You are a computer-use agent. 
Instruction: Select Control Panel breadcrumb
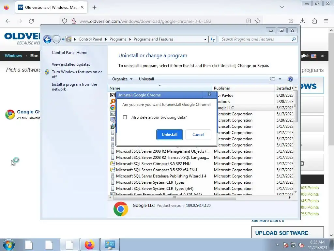[x=90, y=39]
